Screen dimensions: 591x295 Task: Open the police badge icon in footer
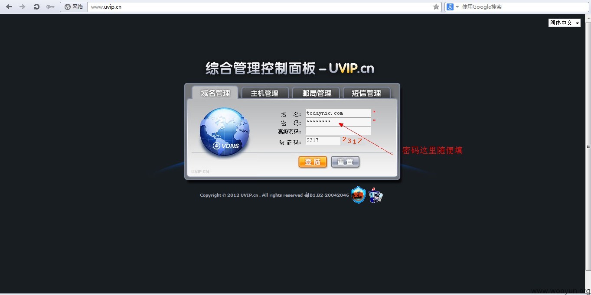point(376,195)
